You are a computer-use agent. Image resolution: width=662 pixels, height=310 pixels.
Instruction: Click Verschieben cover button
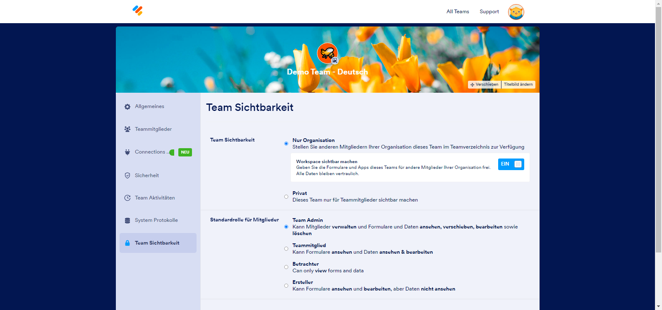coord(485,84)
